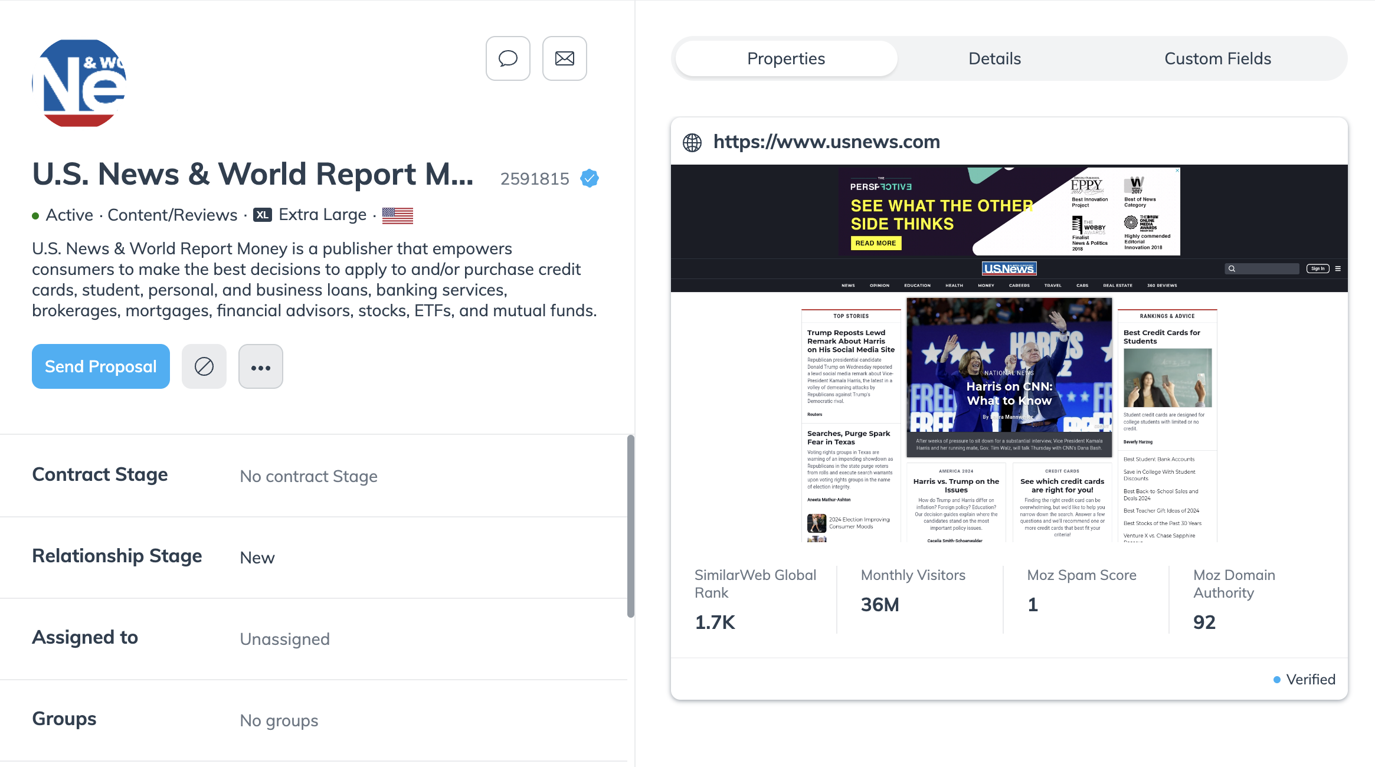Click the 'Assigned to' field label
This screenshot has height=767, width=1375.
[x=85, y=638]
